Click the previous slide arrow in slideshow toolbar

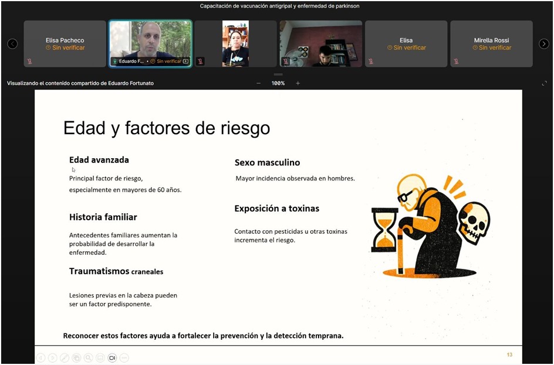pyautogui.click(x=40, y=358)
